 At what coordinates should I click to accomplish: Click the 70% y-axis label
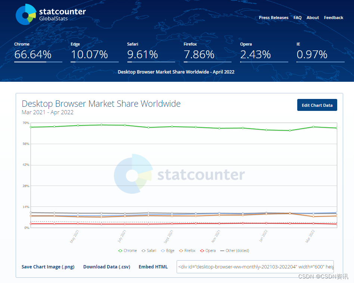coord(26,123)
